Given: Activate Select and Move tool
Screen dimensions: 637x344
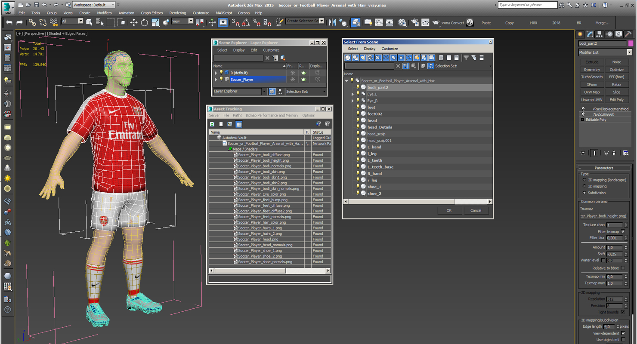Looking at the screenshot, I should 134,22.
